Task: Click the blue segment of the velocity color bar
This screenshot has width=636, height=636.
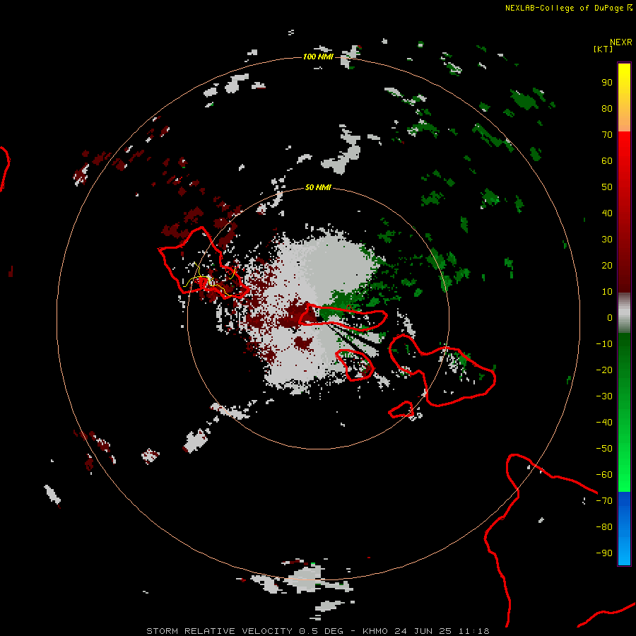Action: [x=624, y=528]
